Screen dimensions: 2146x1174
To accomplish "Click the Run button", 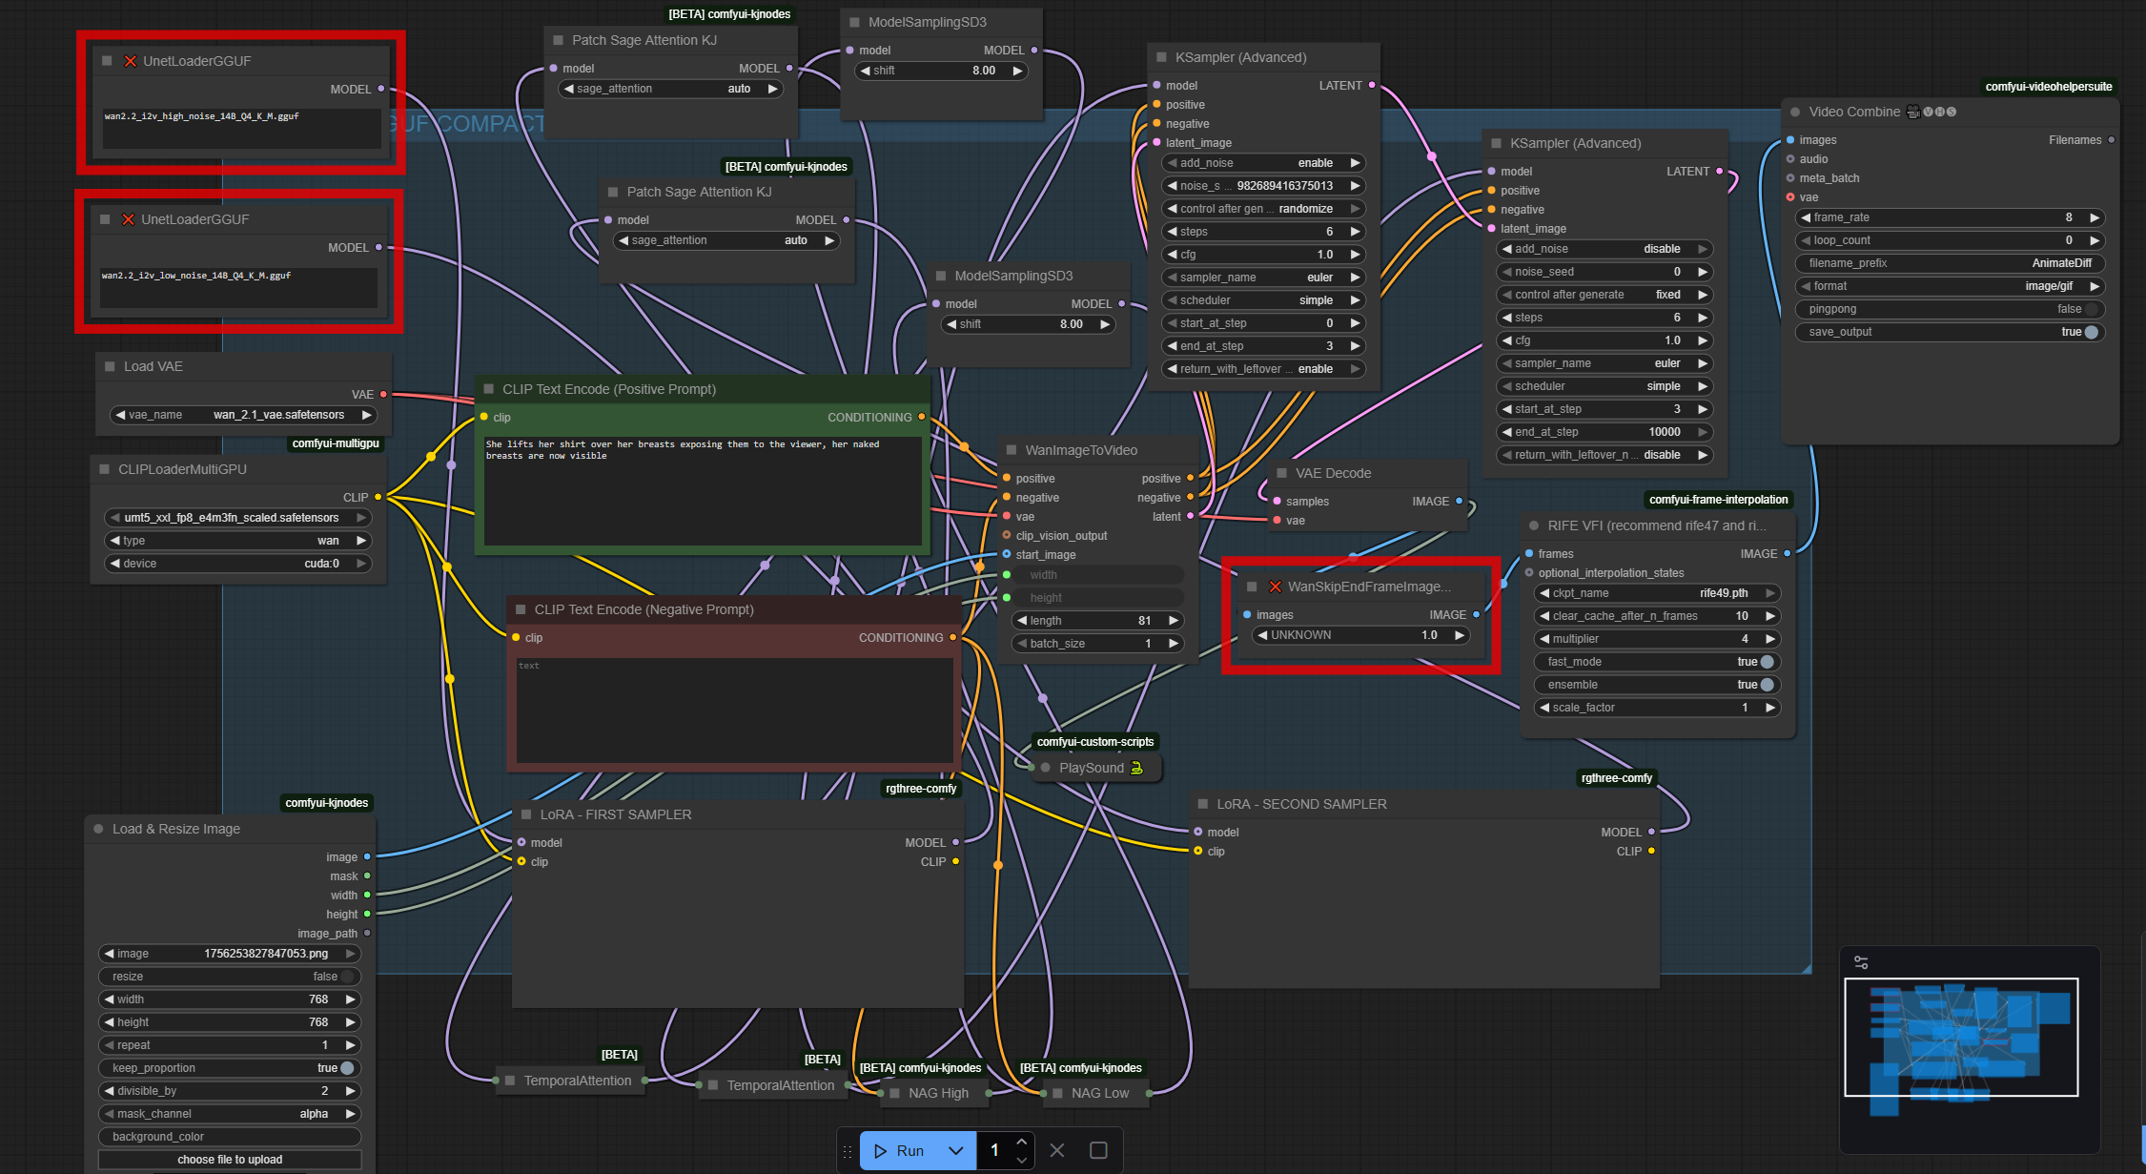I will tap(898, 1150).
